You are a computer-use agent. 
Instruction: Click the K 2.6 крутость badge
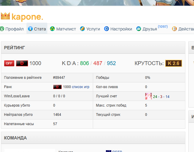pos(173,63)
